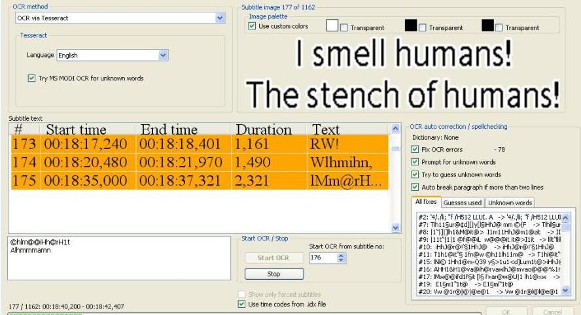Click the white palette color swatch
The image size is (581, 315).
tap(332, 25)
